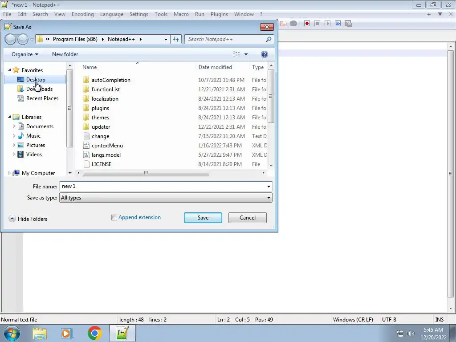Click Program Files (x86) breadcrumb
Screen dimensions: 456x342
pyautogui.click(x=75, y=39)
